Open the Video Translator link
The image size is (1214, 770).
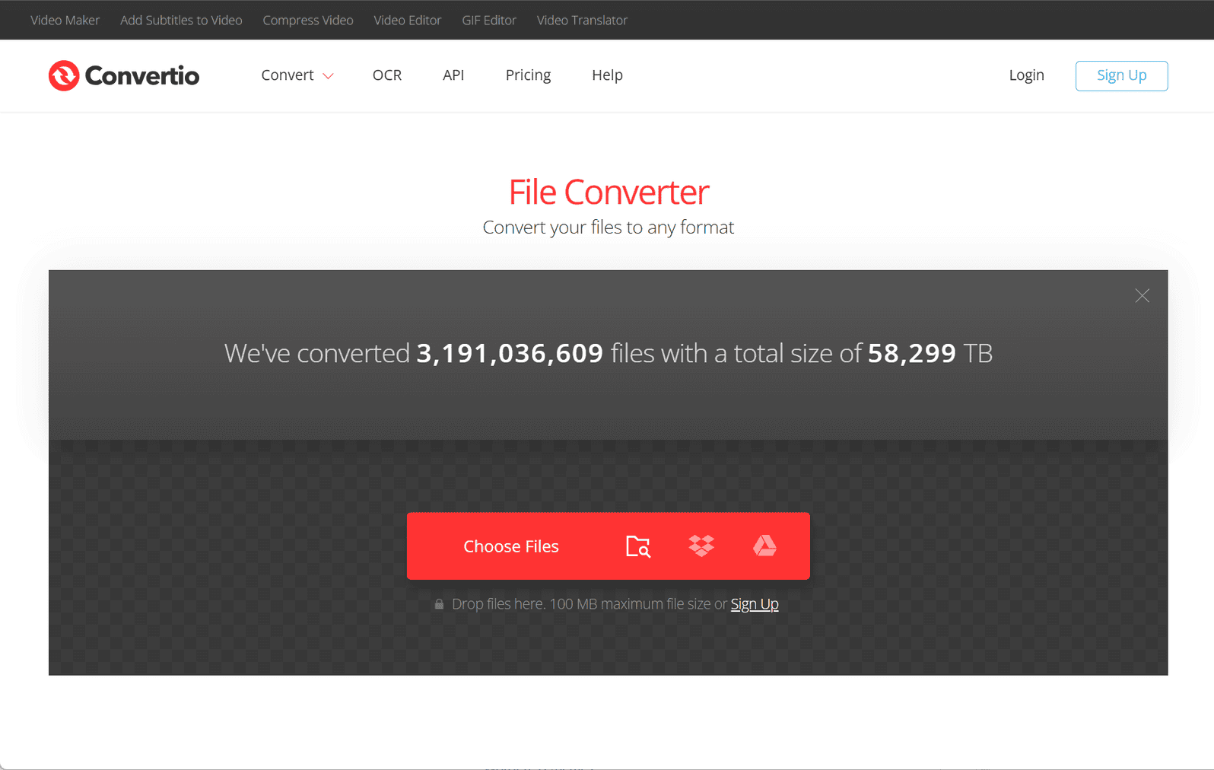[x=582, y=21]
